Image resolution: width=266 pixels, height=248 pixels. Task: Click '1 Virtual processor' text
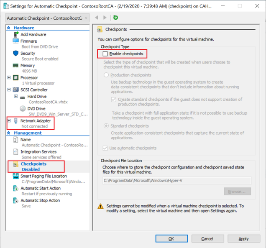tap(38, 83)
